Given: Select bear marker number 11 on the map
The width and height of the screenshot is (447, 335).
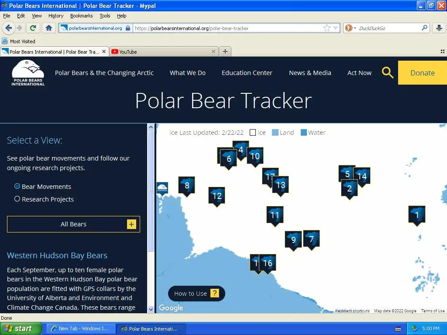Looking at the screenshot, I should coord(275,215).
